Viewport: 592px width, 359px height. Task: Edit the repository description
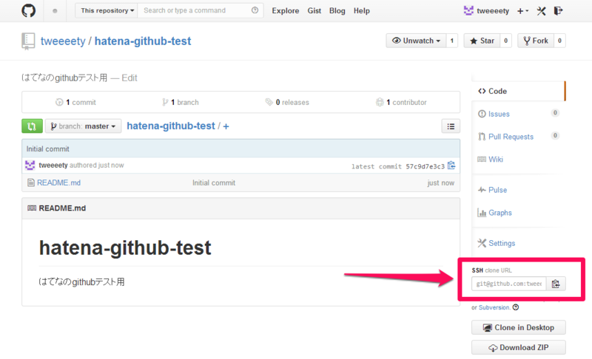click(129, 78)
